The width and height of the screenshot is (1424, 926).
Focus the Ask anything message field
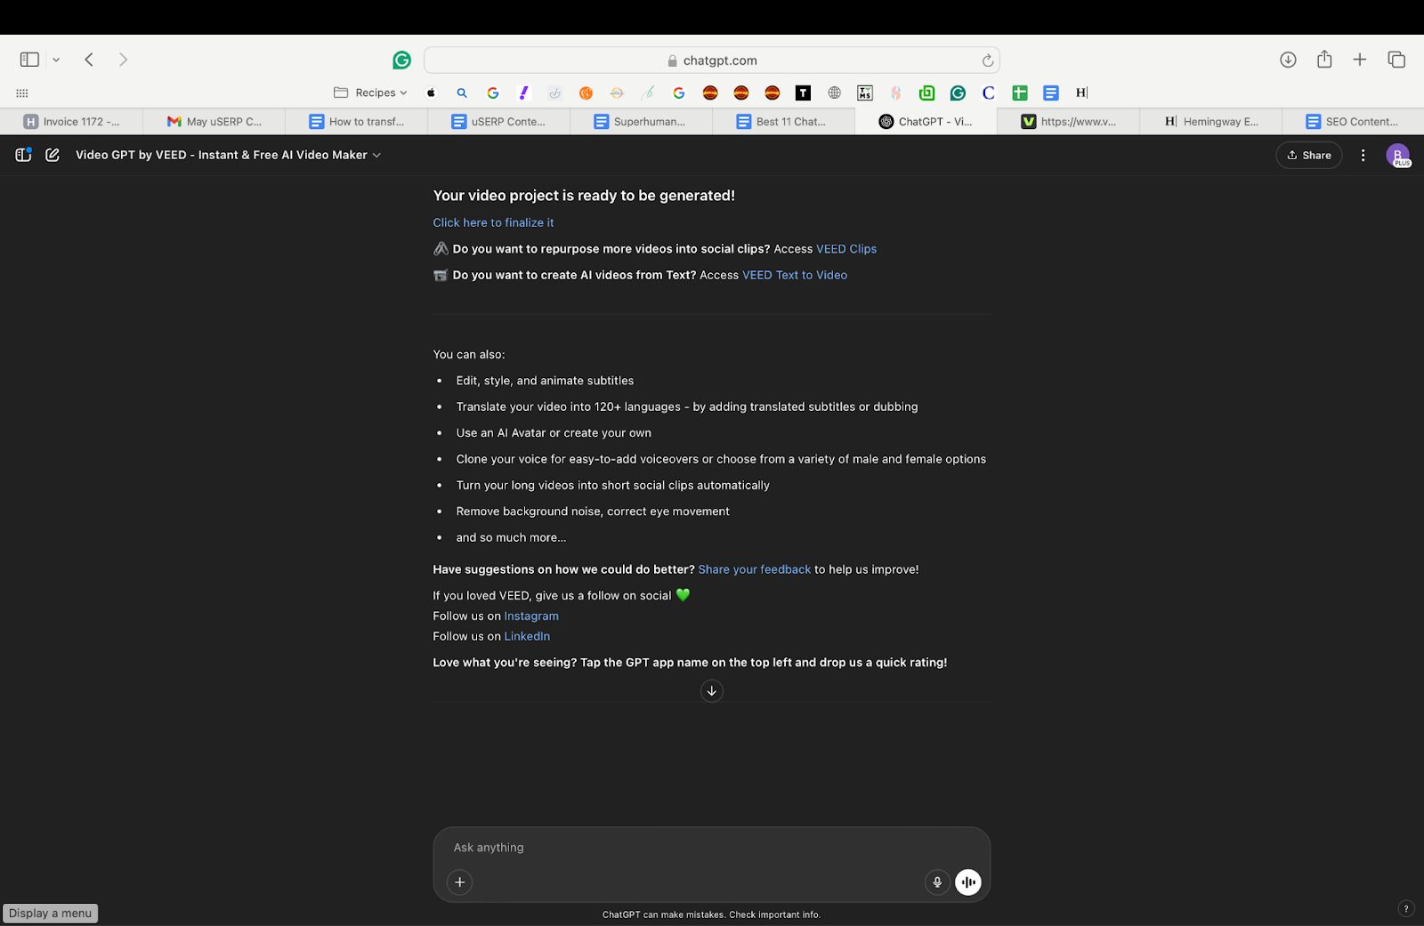712,848
